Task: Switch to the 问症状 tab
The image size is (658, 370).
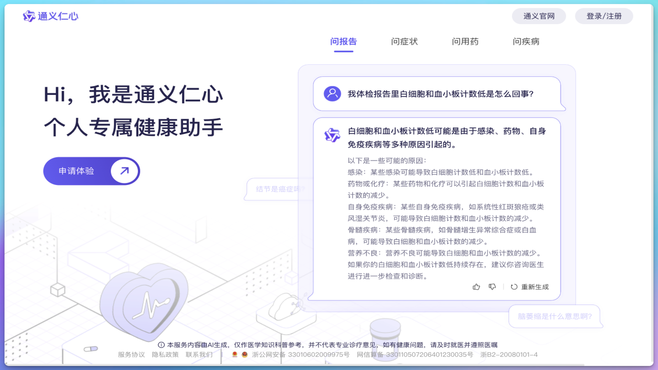Action: 404,42
